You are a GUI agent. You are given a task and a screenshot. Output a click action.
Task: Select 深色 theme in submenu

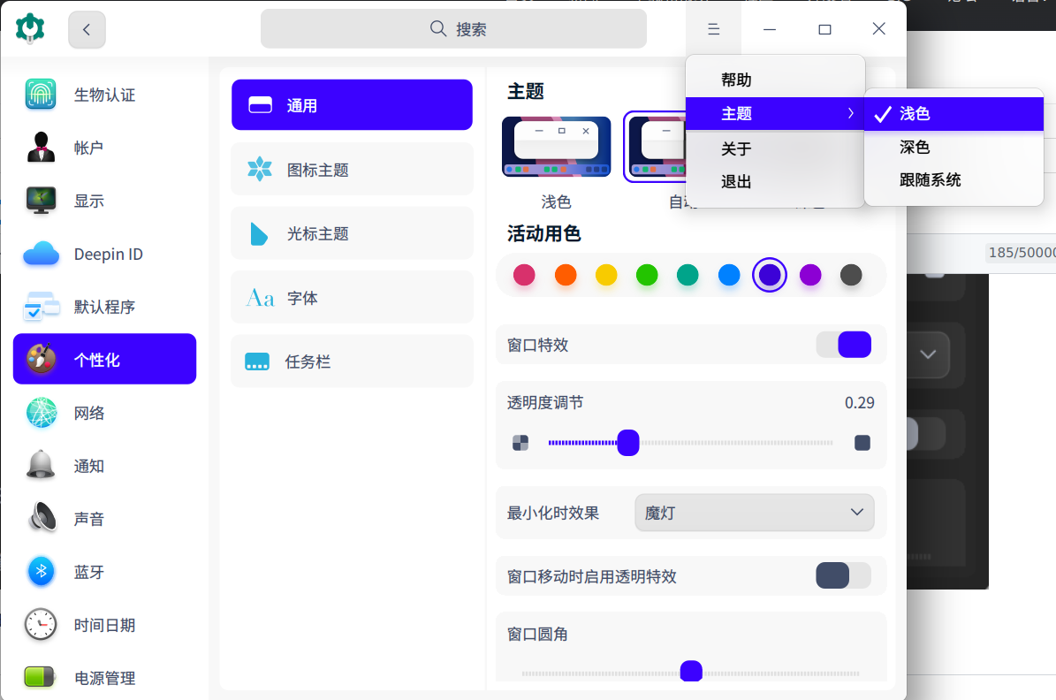coord(915,147)
